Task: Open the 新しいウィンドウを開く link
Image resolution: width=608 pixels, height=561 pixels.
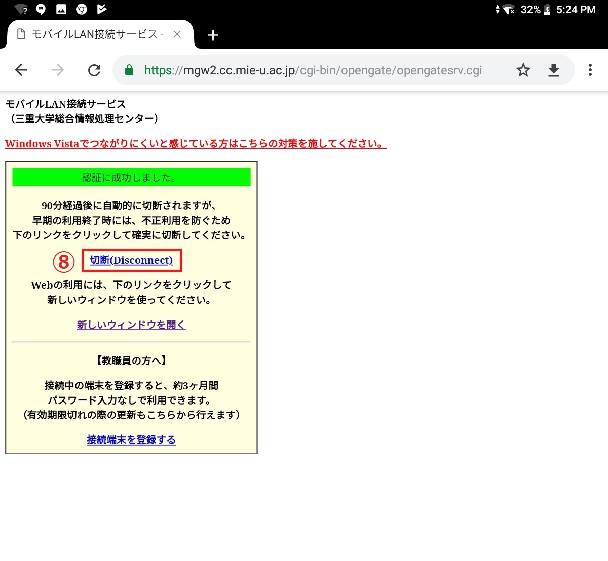Action: click(x=131, y=325)
